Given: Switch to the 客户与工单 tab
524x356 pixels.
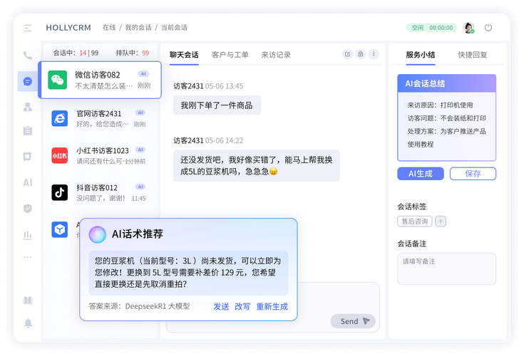Looking at the screenshot, I should point(230,55).
